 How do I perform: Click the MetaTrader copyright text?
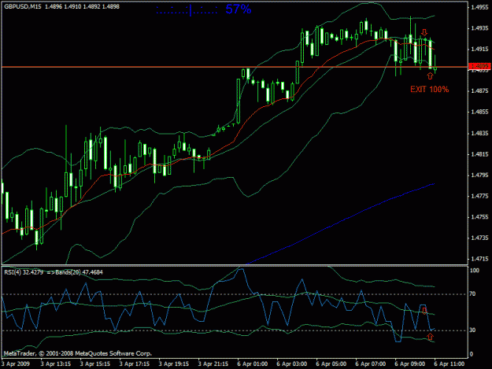pos(77,353)
